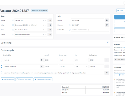Click Aantal field showing 5,0000
Image resolution: width=125 pixels, height=96 pixels.
point(51,60)
